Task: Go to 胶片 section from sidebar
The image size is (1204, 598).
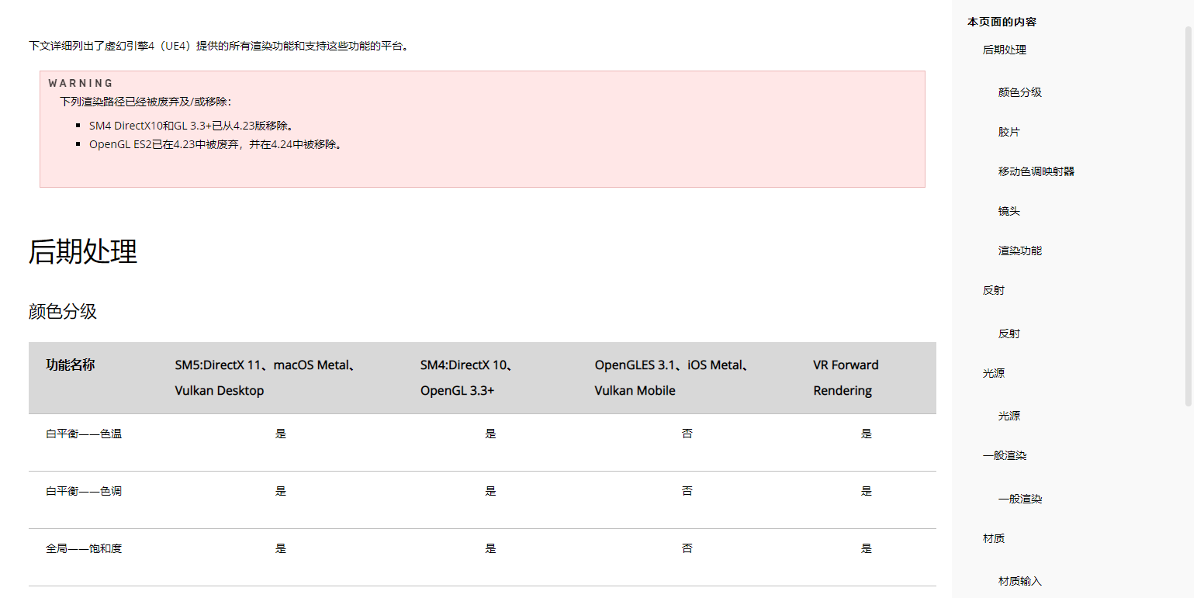Action: pos(1009,132)
